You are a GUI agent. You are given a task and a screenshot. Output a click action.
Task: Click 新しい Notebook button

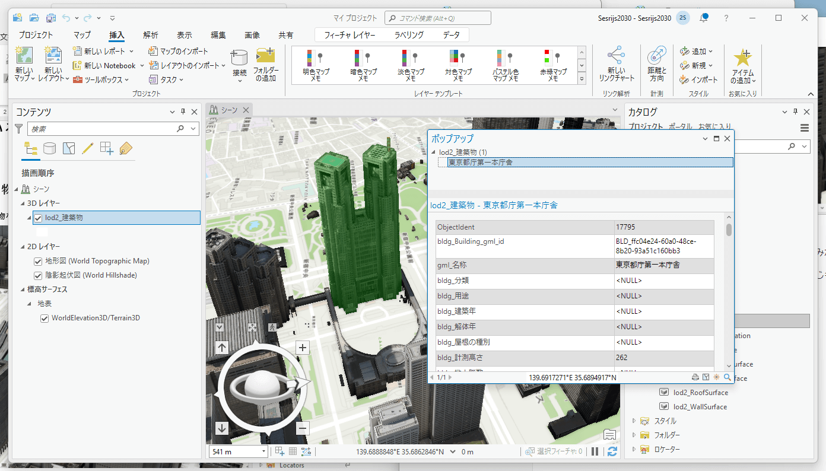(x=104, y=66)
